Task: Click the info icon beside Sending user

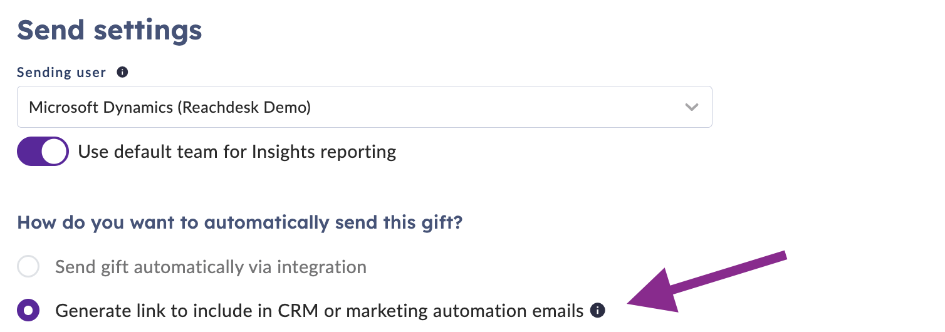Action: tap(123, 72)
